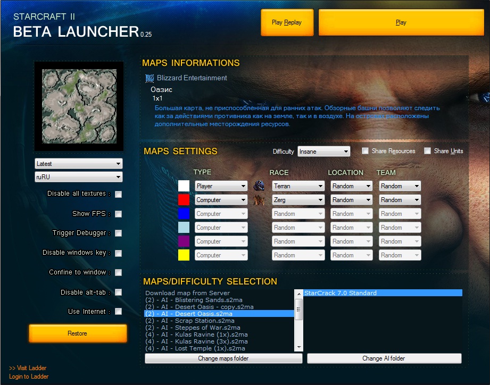Open the Visit Ladder link
This screenshot has width=490, height=385.
coord(28,368)
